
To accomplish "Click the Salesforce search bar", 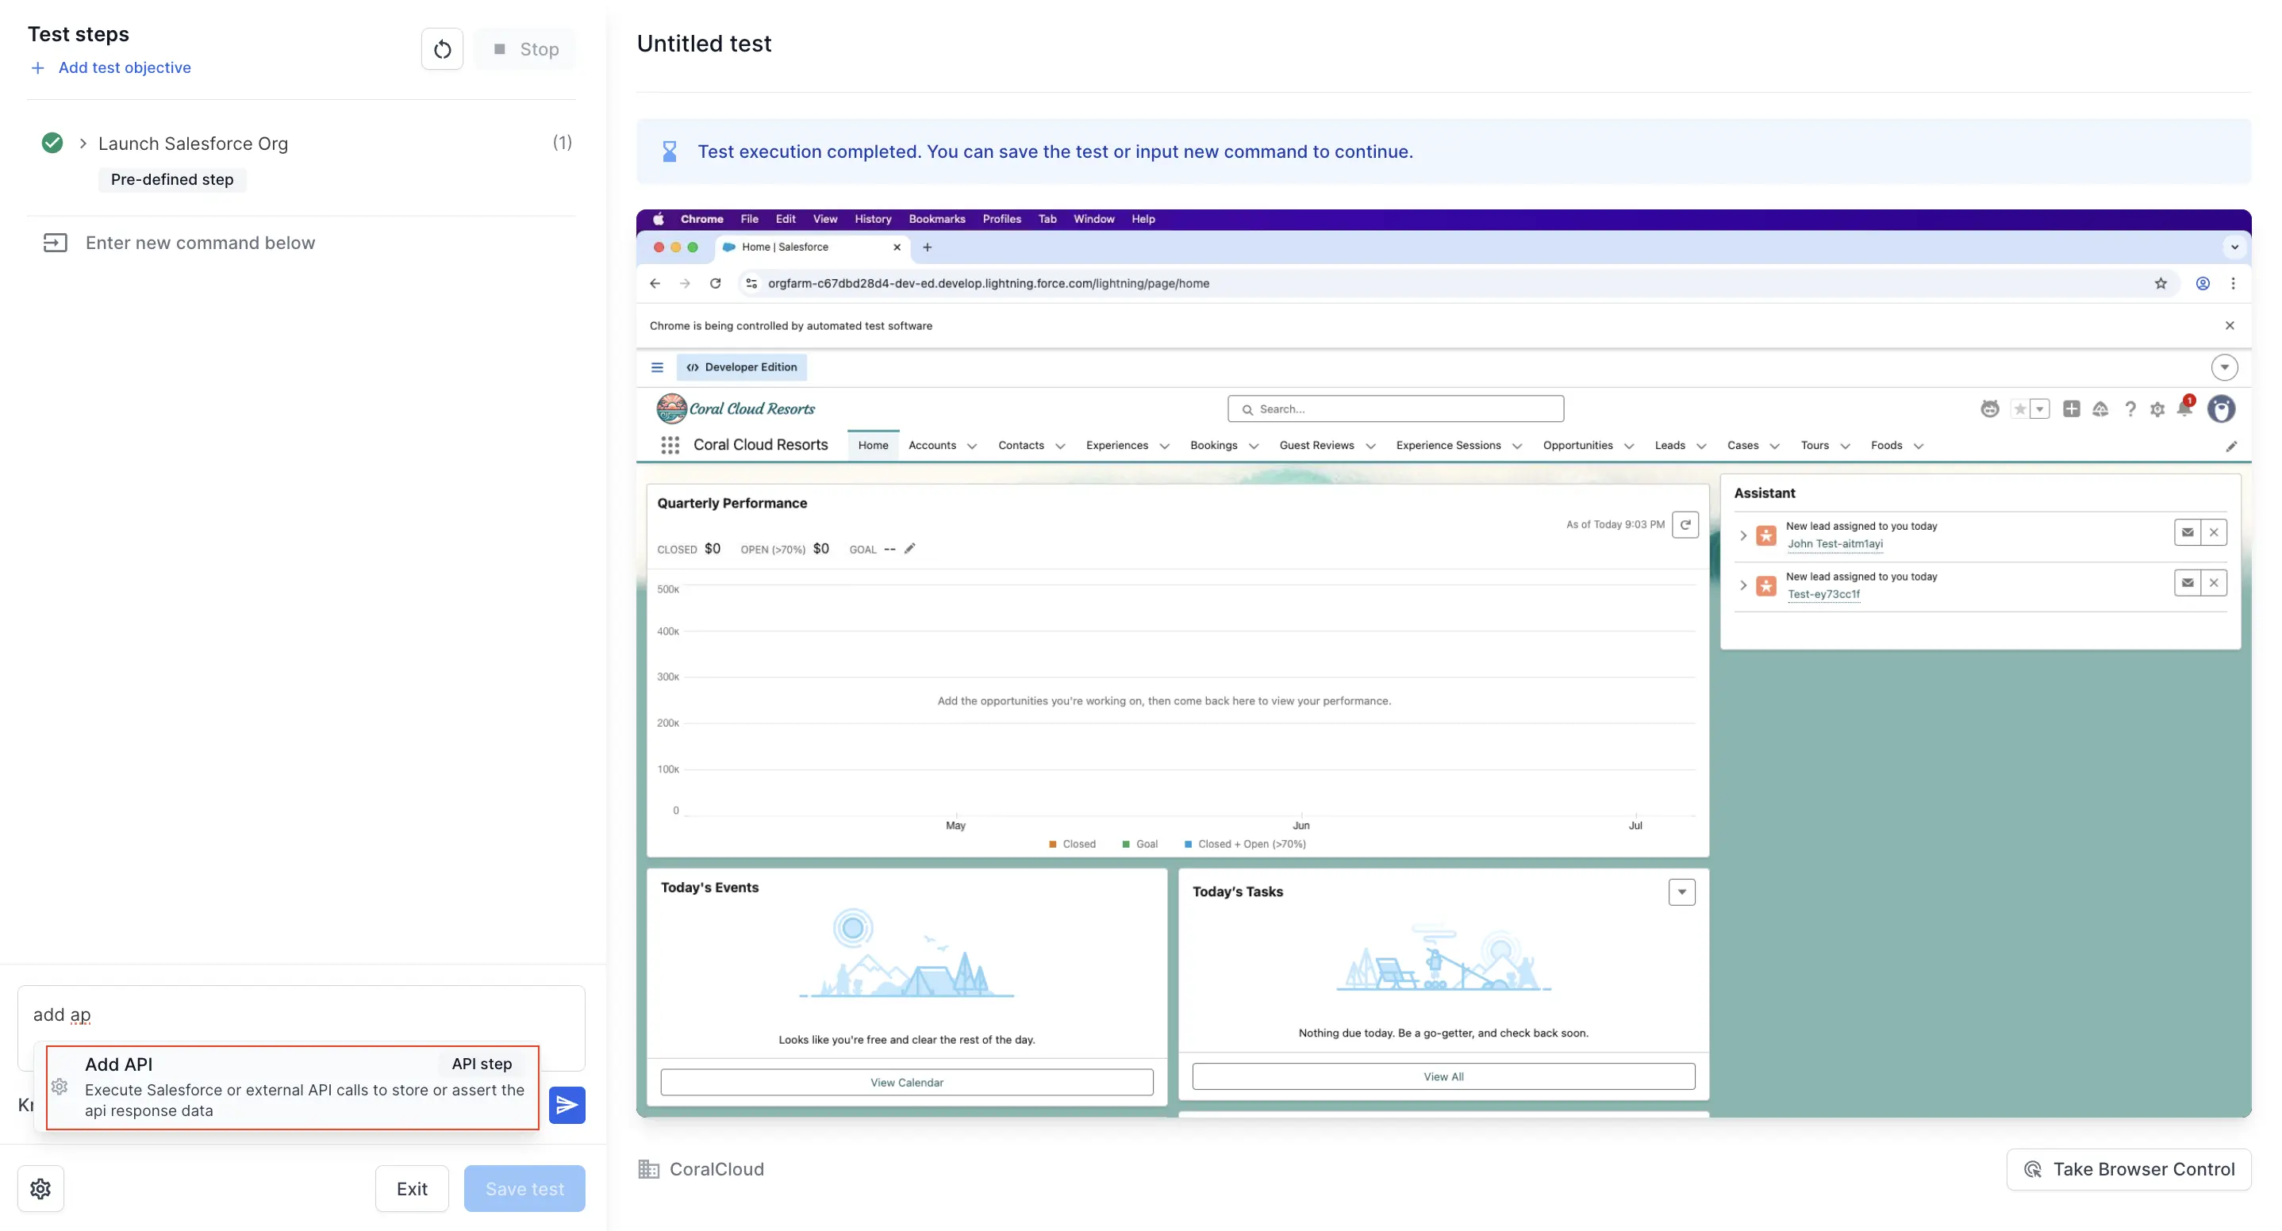I will (x=1395, y=408).
